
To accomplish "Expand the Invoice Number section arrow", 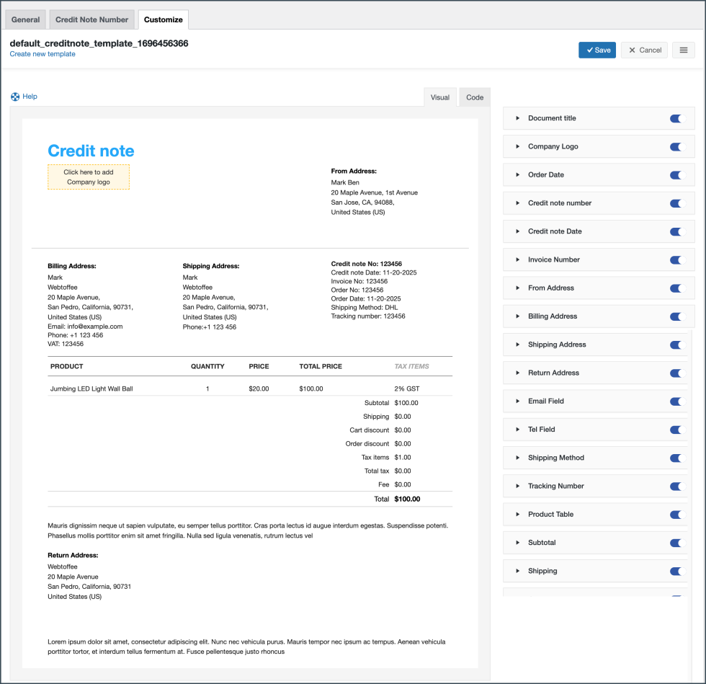I will pyautogui.click(x=518, y=259).
